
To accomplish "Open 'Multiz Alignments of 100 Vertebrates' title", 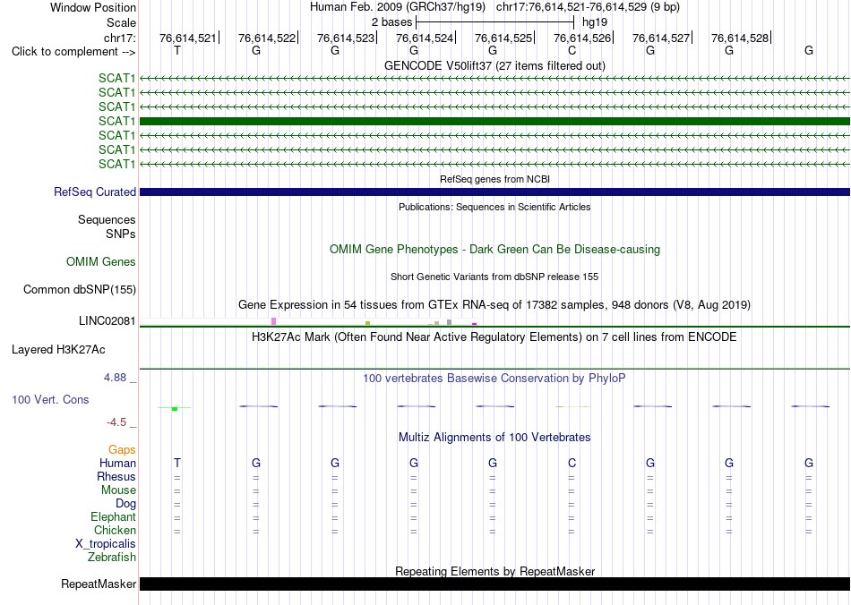I will point(494,437).
